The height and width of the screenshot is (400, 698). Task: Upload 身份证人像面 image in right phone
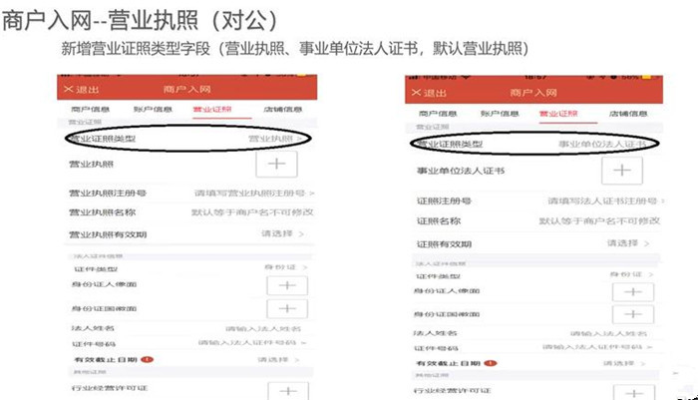(633, 292)
